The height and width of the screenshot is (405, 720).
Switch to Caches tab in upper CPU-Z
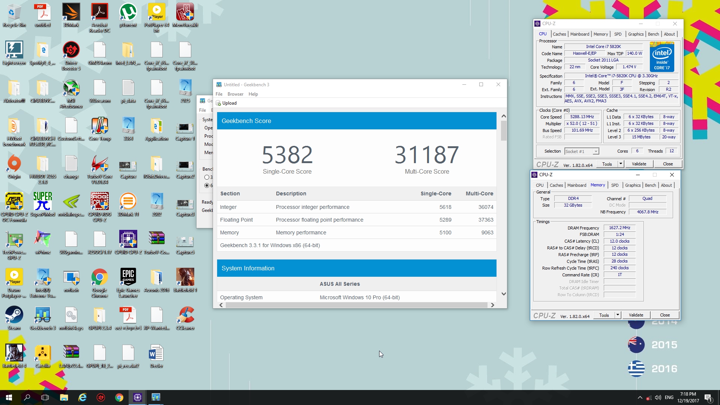click(x=559, y=34)
